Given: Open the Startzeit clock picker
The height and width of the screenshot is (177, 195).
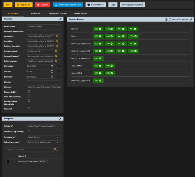Looking at the screenshot, I should [52, 71].
